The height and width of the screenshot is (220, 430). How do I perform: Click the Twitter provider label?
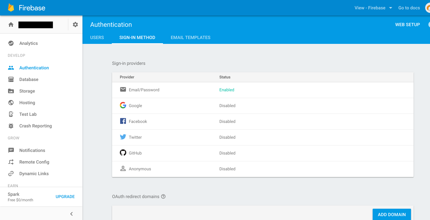click(x=135, y=137)
